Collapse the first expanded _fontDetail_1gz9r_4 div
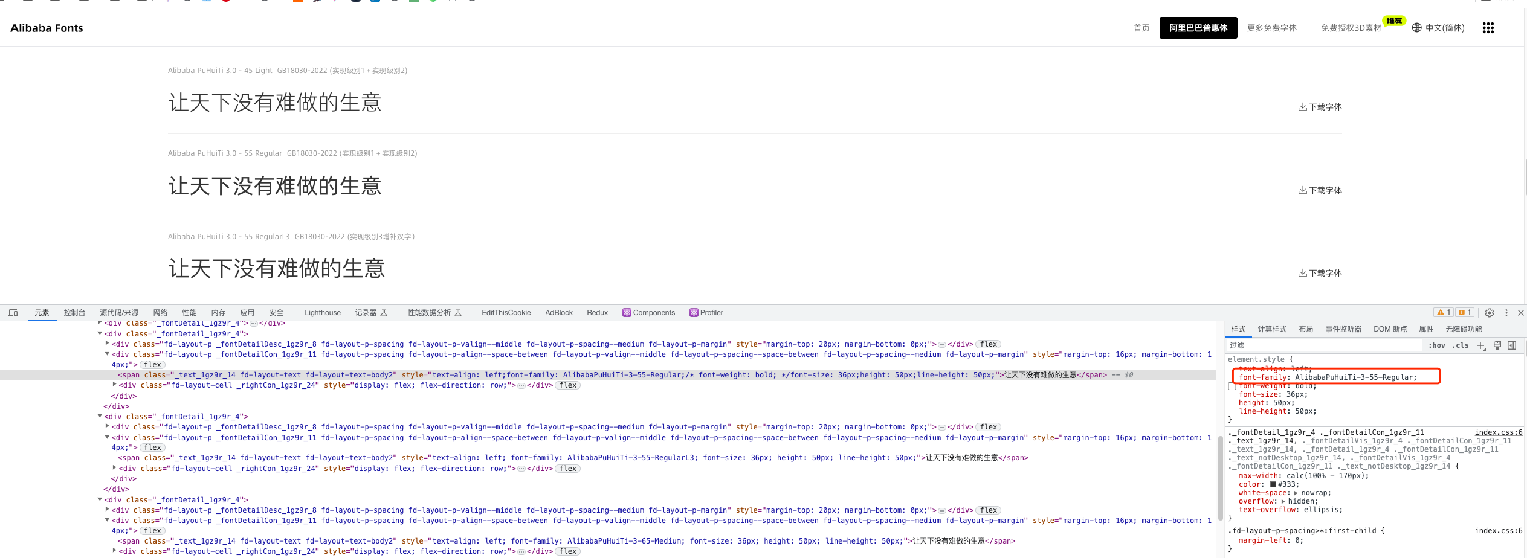 point(100,333)
